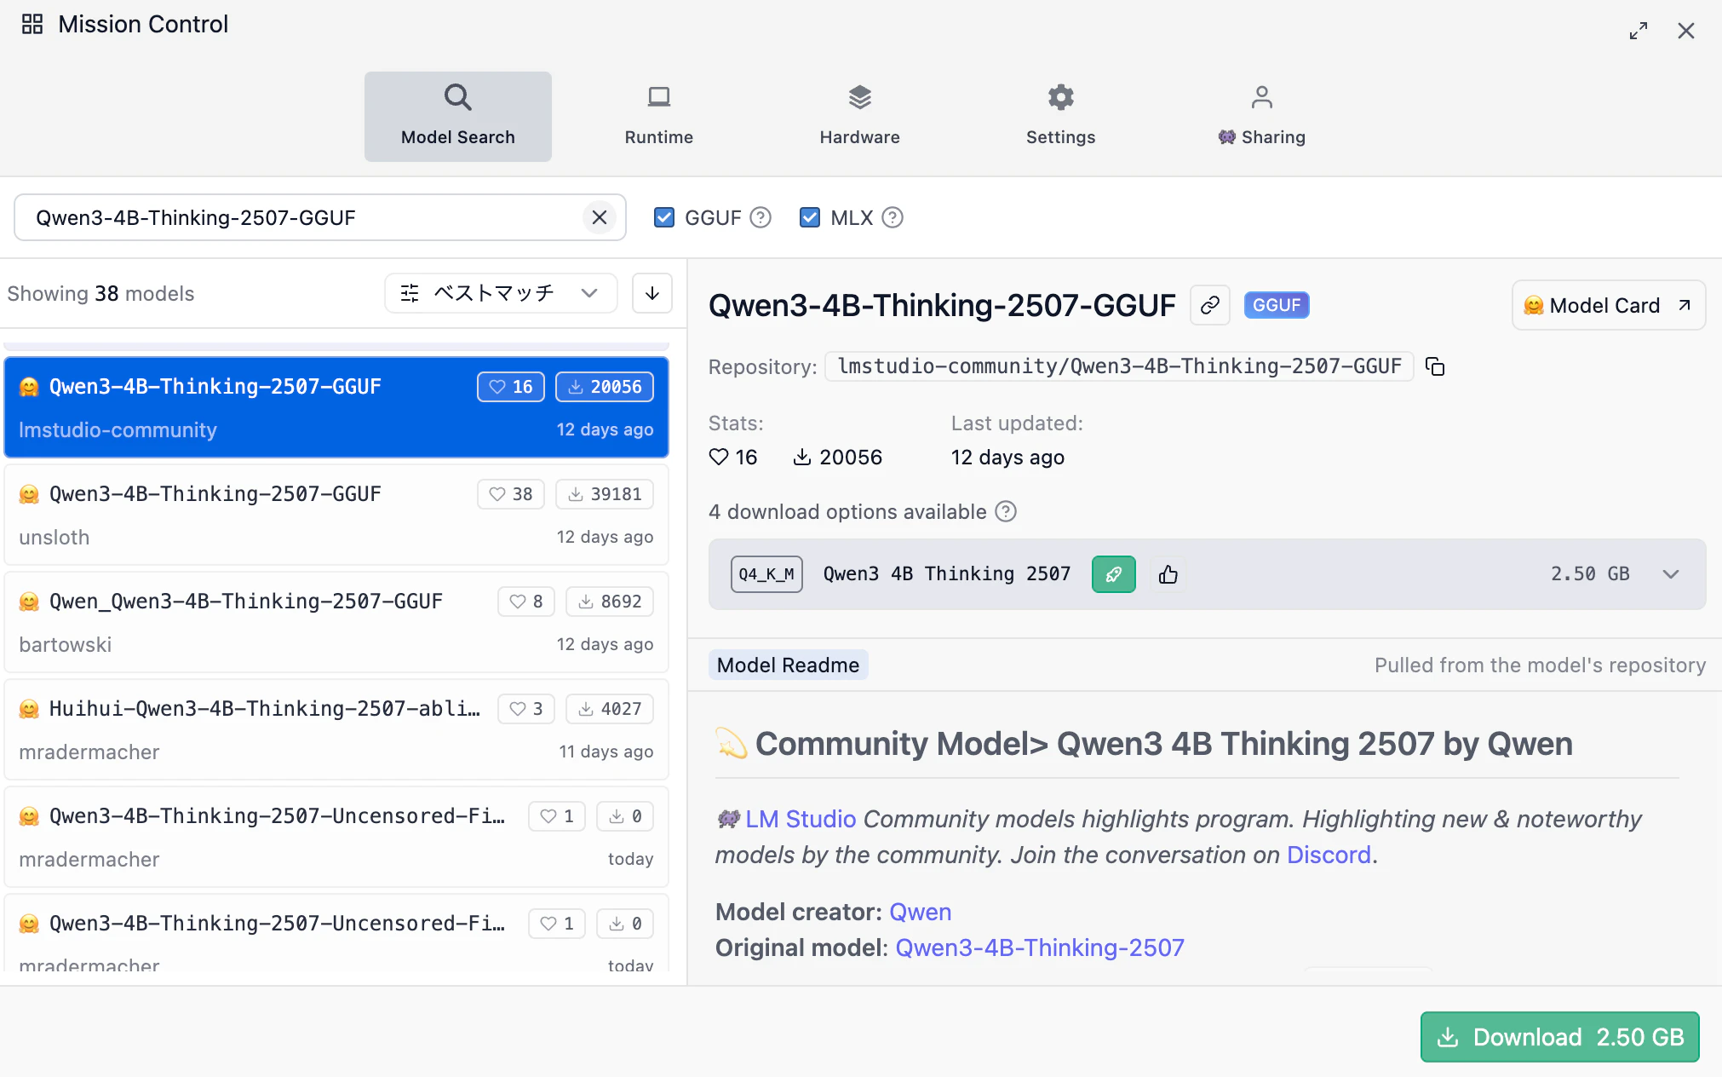This screenshot has height=1077, width=1722.
Task: Click the '2.50 GB' size in Q4_K_M row
Action: coord(1590,574)
